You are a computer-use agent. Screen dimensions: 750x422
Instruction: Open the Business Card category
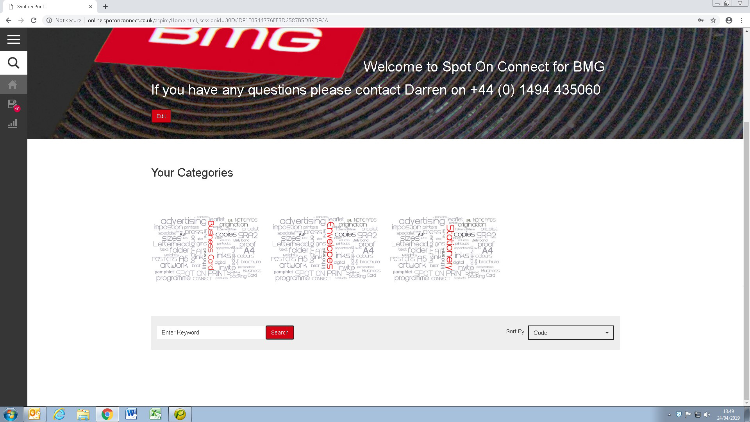point(207,249)
